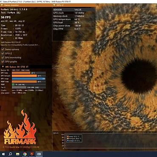Click the Chip power draw row
The width and height of the screenshot is (157, 157).
pyautogui.click(x=74, y=26)
